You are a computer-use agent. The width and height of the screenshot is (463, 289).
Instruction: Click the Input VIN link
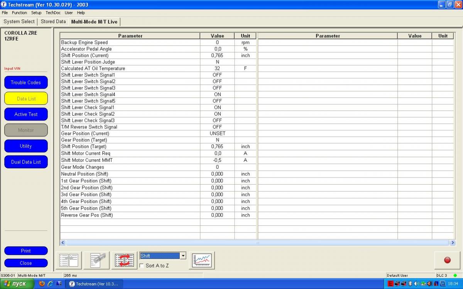coord(12,69)
